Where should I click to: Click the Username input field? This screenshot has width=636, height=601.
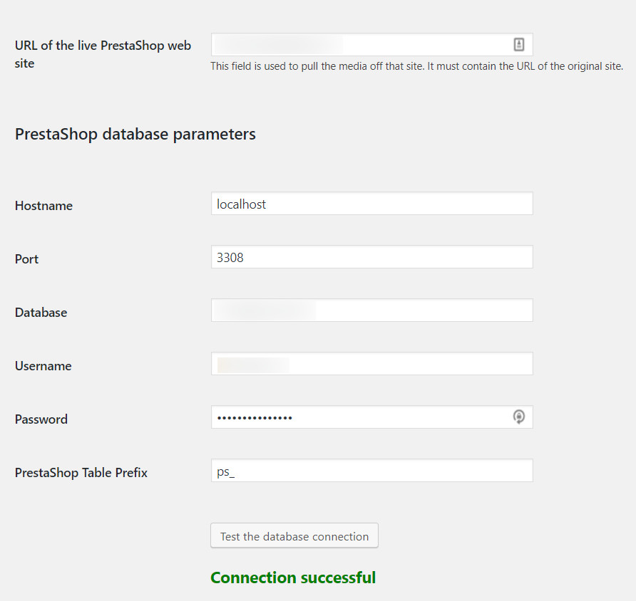pos(372,364)
